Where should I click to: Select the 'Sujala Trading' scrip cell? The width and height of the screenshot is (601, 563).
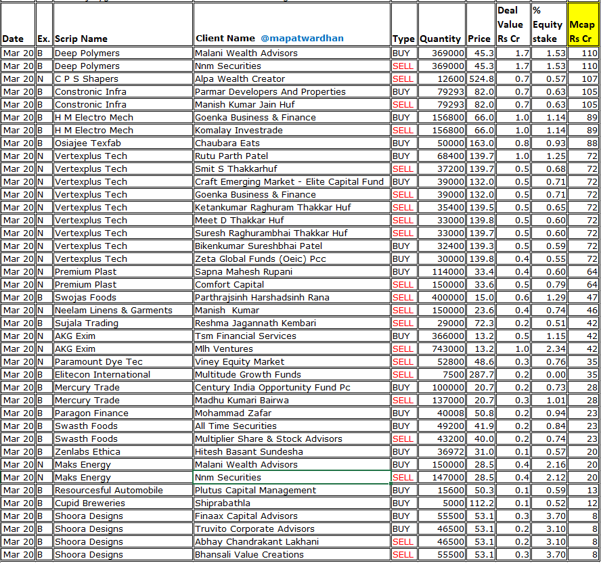pyautogui.click(x=123, y=323)
